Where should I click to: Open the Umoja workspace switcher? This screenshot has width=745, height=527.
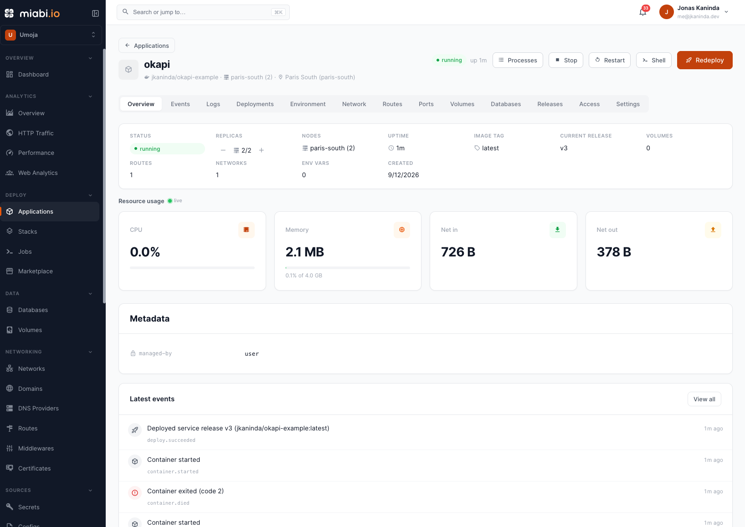click(51, 35)
